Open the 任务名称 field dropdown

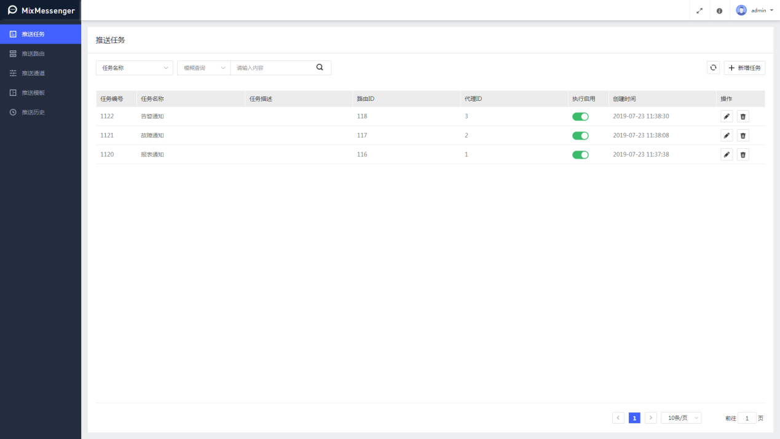(x=134, y=68)
